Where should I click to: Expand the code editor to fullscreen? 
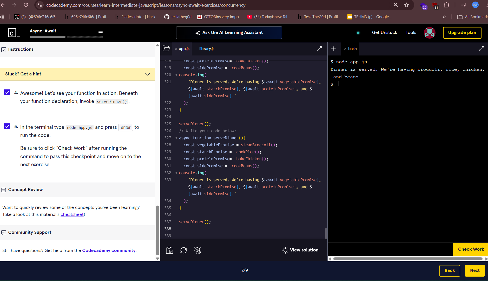[319, 49]
